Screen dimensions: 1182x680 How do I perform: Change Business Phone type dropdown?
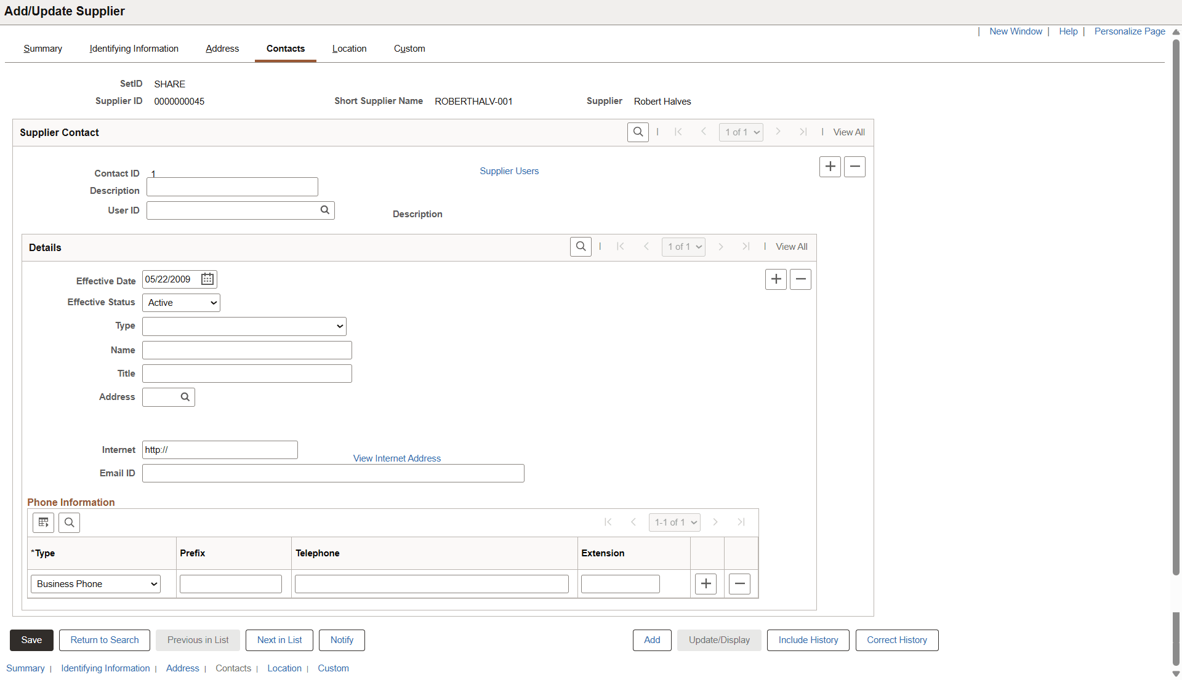point(95,583)
